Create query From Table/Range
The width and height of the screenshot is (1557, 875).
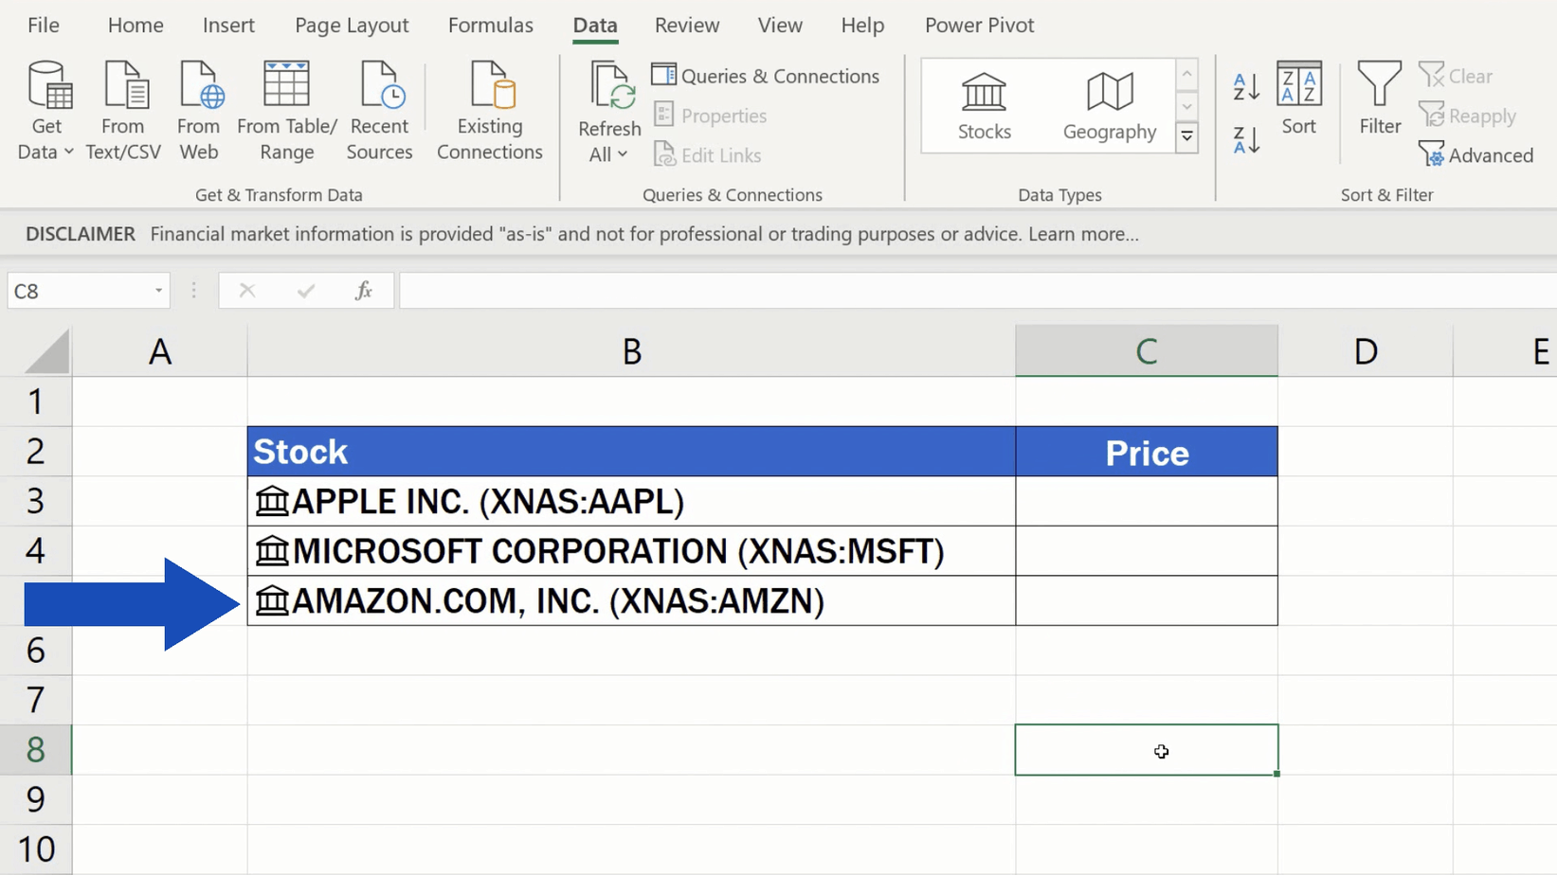286,109
